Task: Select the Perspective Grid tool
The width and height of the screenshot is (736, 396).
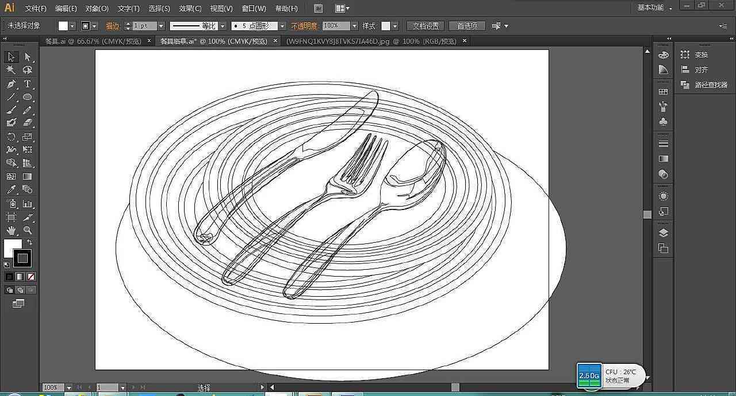Action: click(x=27, y=163)
